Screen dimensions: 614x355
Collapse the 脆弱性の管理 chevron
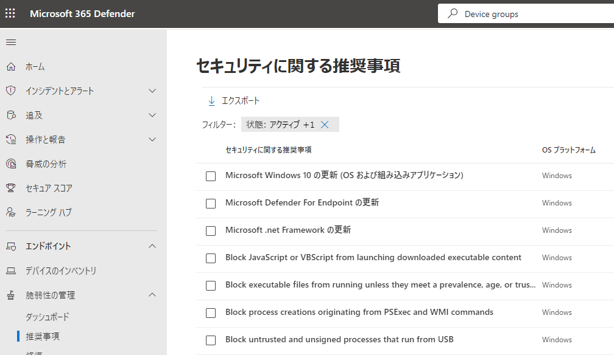click(152, 295)
